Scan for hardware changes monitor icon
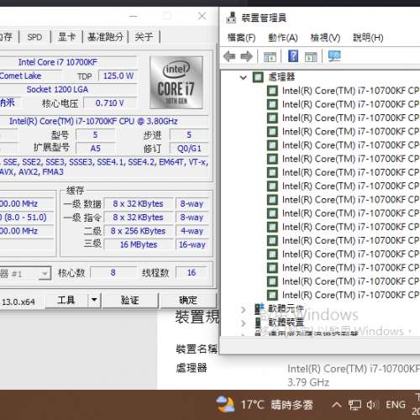 tap(334, 56)
